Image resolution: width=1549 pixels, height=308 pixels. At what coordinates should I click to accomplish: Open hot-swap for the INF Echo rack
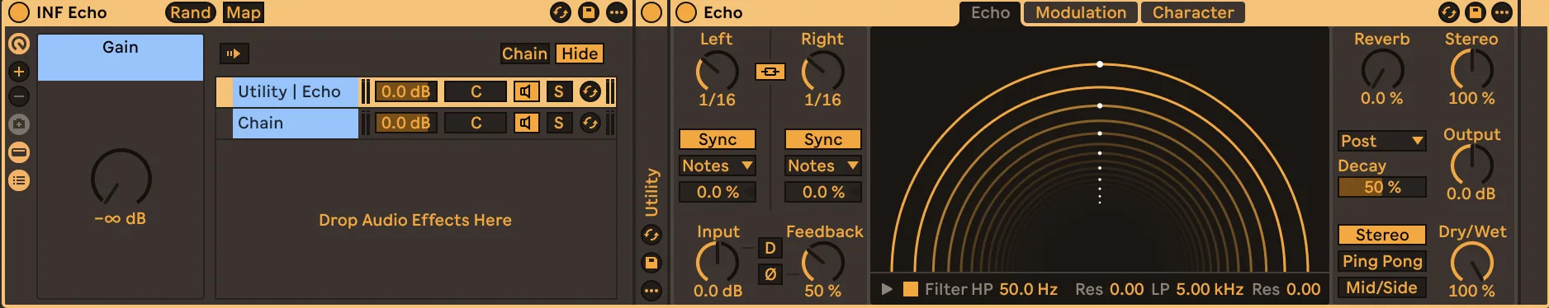coord(561,12)
